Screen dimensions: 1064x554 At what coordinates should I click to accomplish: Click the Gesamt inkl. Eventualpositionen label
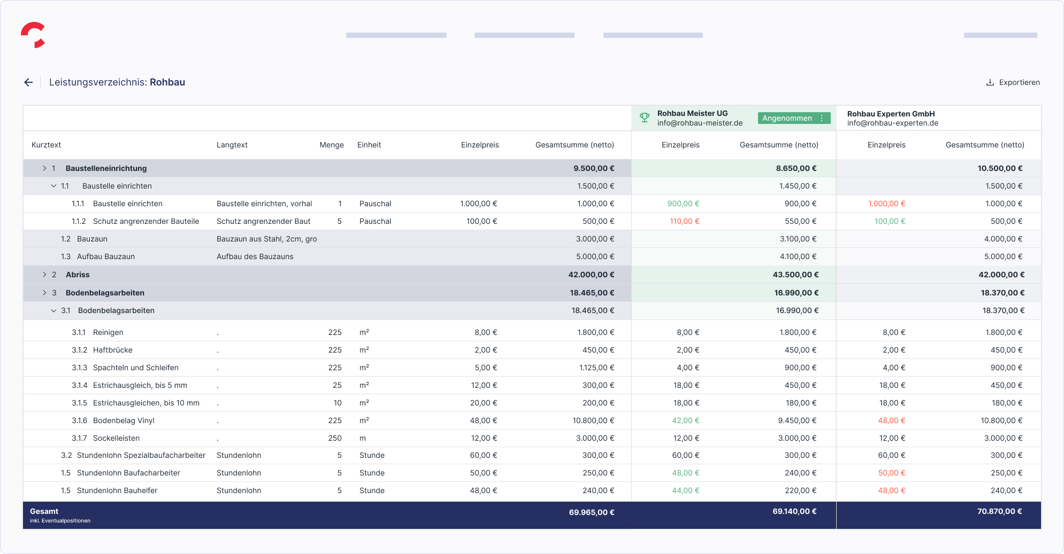[60, 516]
